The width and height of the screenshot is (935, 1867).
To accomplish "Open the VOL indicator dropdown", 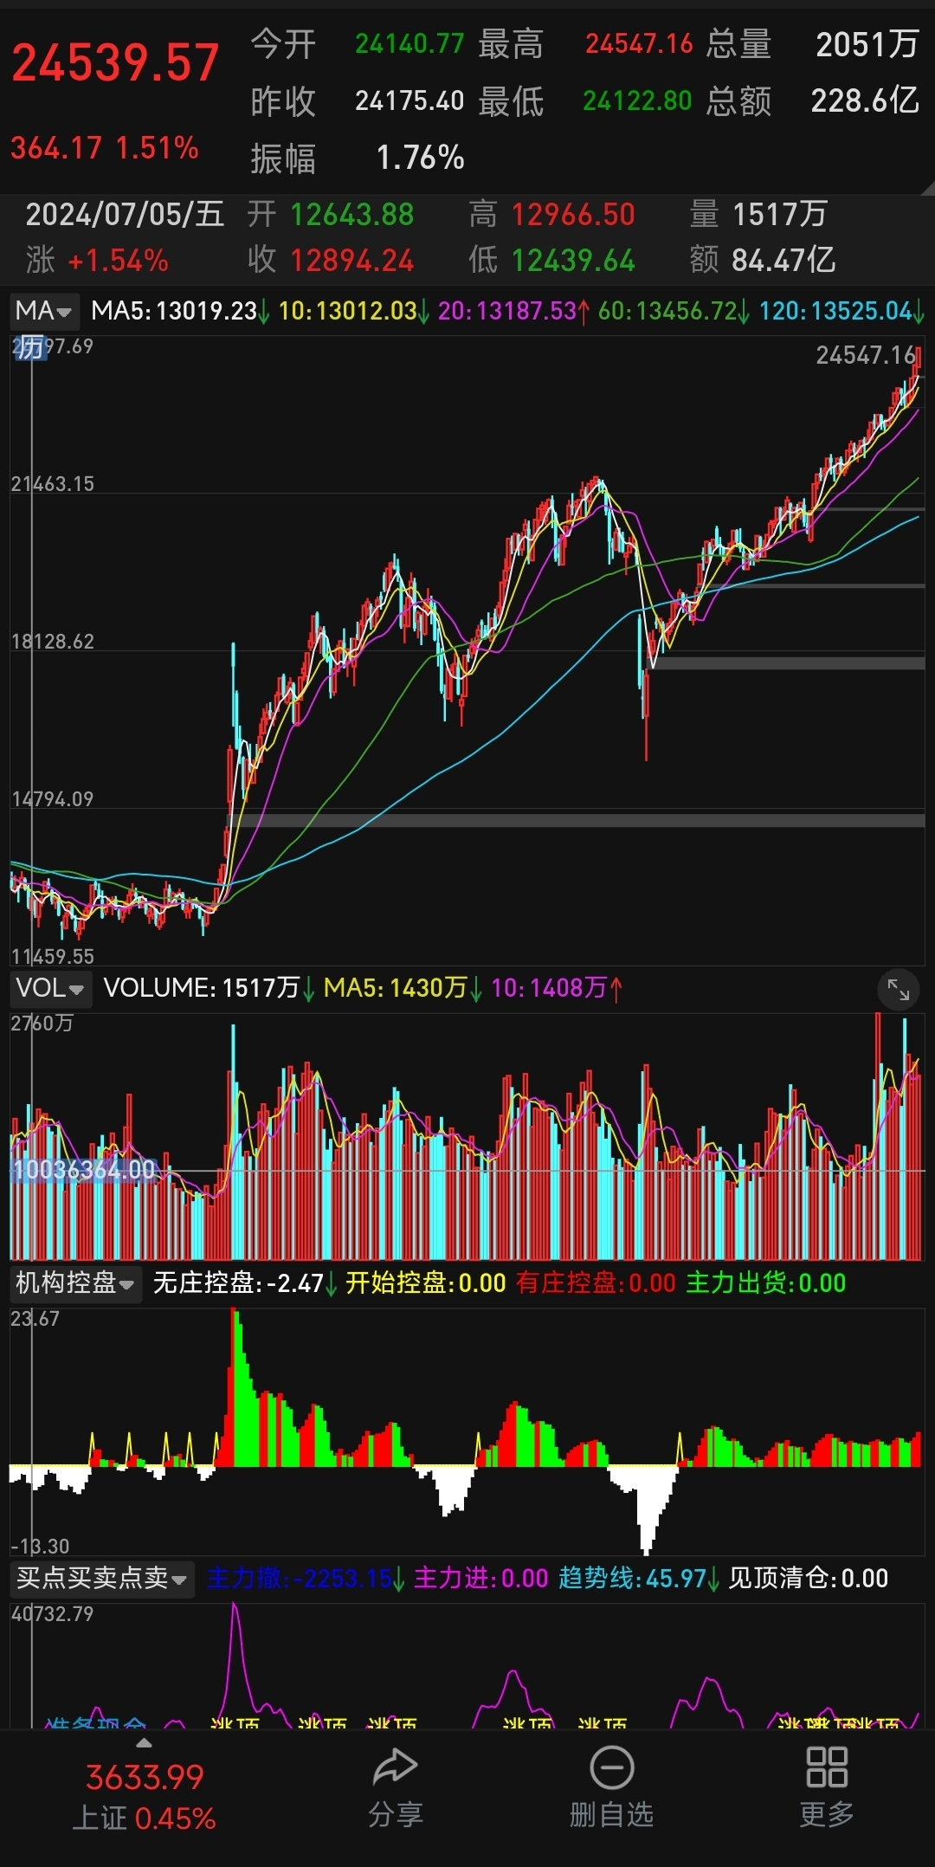I will click(x=51, y=988).
